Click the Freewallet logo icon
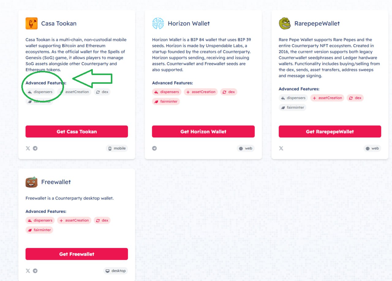Screen dimensions: 392x281 point(32,182)
